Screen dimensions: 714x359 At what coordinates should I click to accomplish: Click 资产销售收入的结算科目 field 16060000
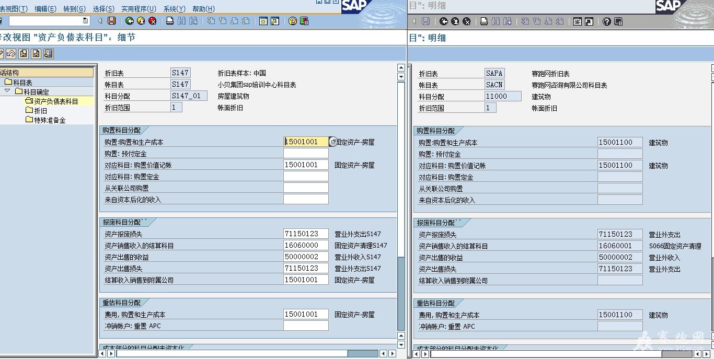(306, 245)
